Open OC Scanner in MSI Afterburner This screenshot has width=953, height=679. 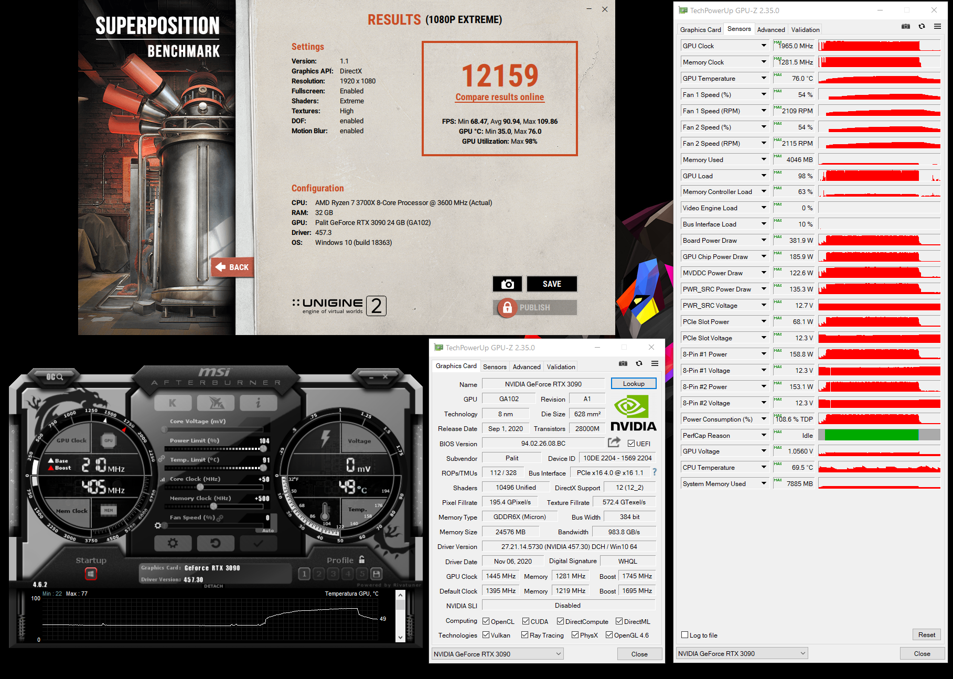(x=55, y=376)
